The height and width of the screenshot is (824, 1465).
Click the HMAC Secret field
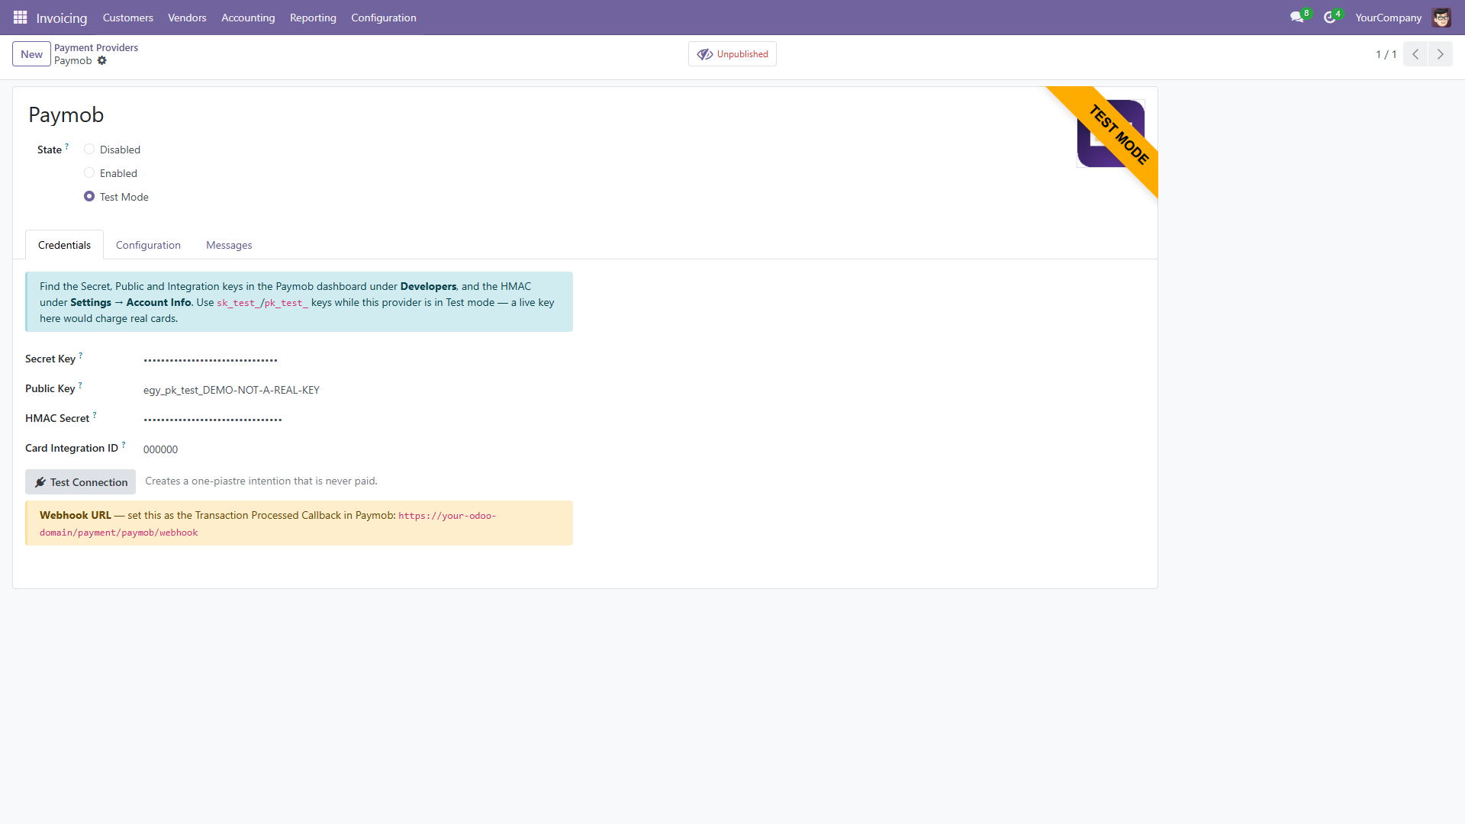pos(358,419)
